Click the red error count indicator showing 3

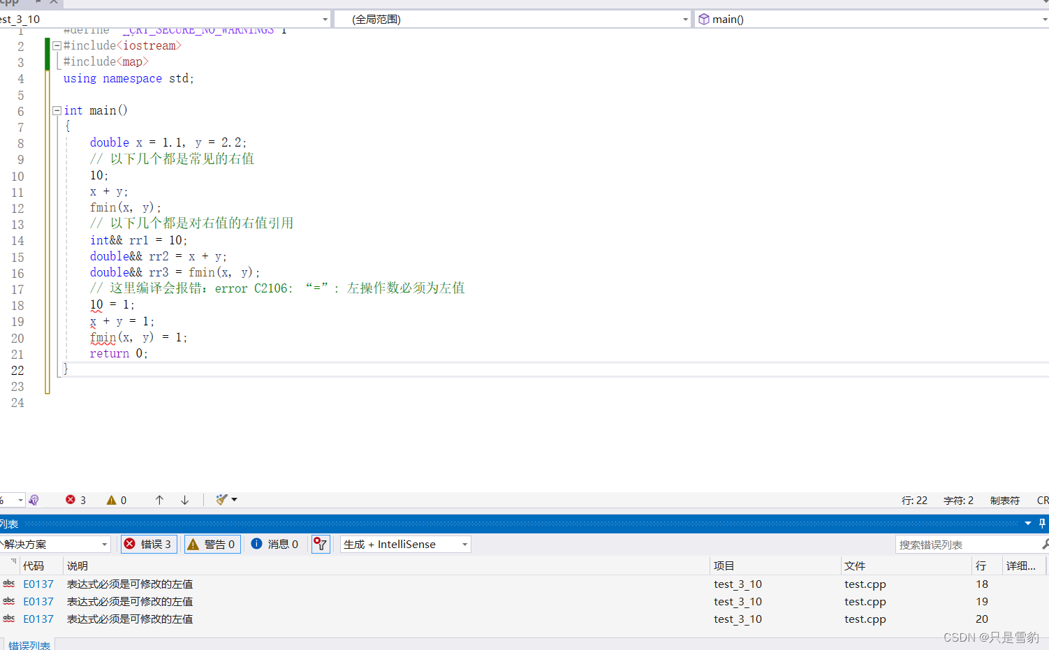[75, 500]
